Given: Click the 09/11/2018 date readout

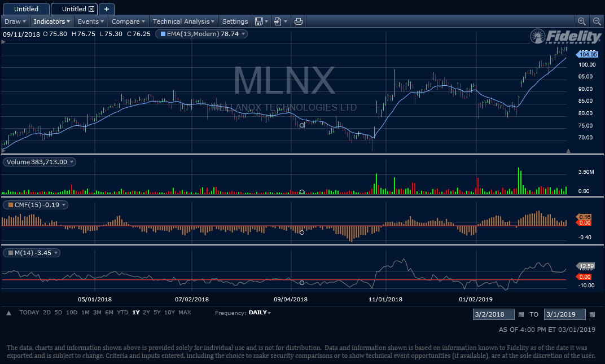Looking at the screenshot, I should pos(21,34).
